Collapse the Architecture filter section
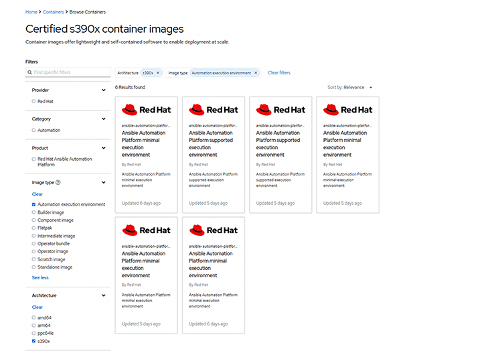The height and width of the screenshot is (357, 498). point(103,295)
